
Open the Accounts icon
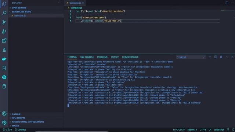4,114
